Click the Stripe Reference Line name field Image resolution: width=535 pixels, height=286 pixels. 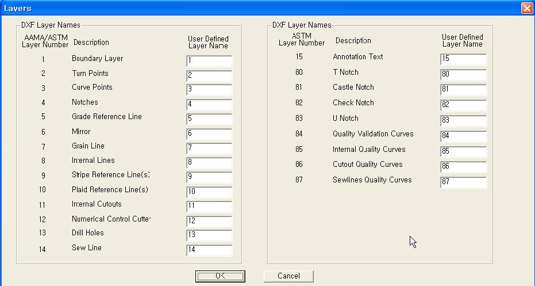[209, 177]
